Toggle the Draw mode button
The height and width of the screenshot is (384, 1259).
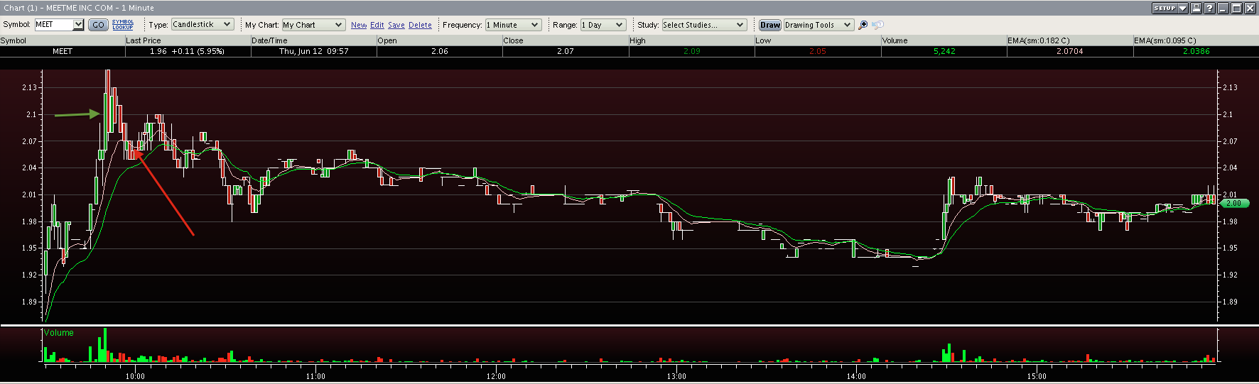(x=769, y=25)
